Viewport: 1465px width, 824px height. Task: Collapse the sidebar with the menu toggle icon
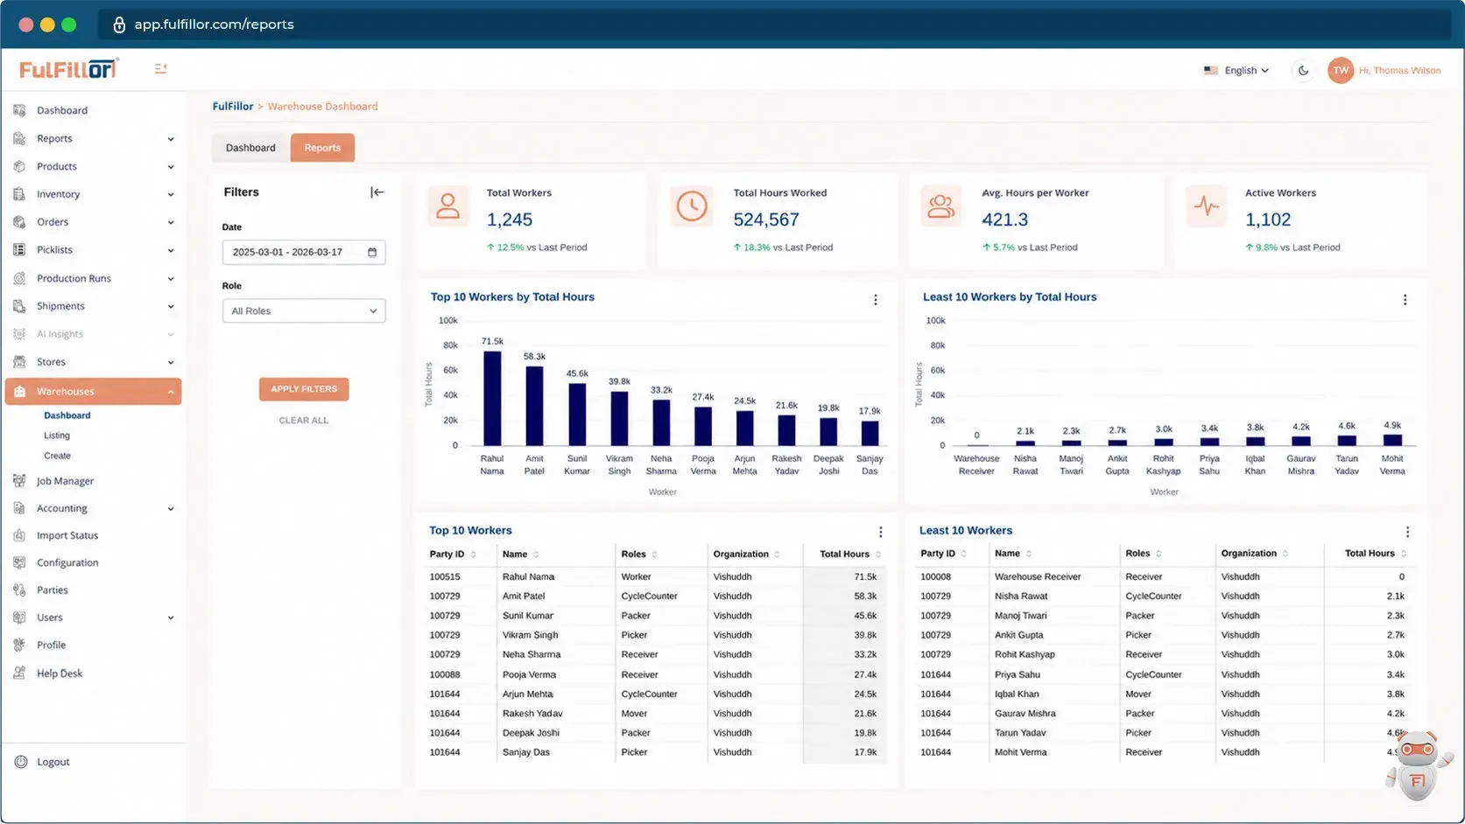[x=160, y=68]
